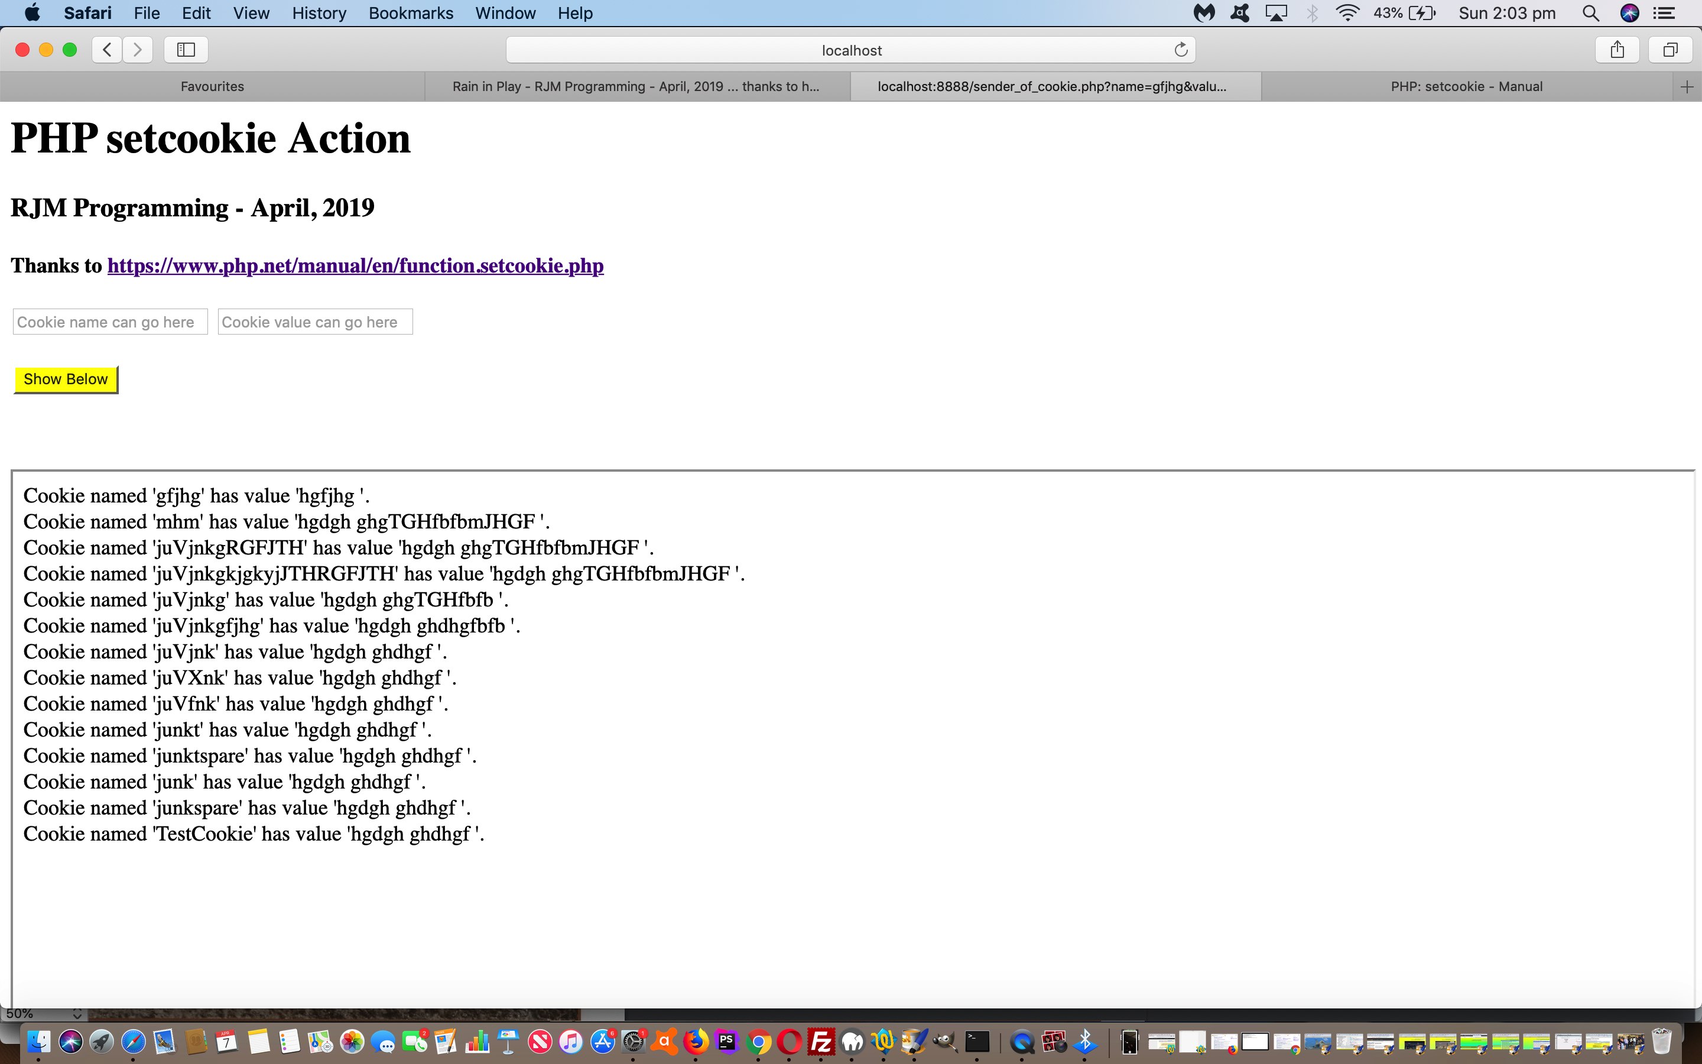Follow the php.net setcookie manual link

point(355,266)
